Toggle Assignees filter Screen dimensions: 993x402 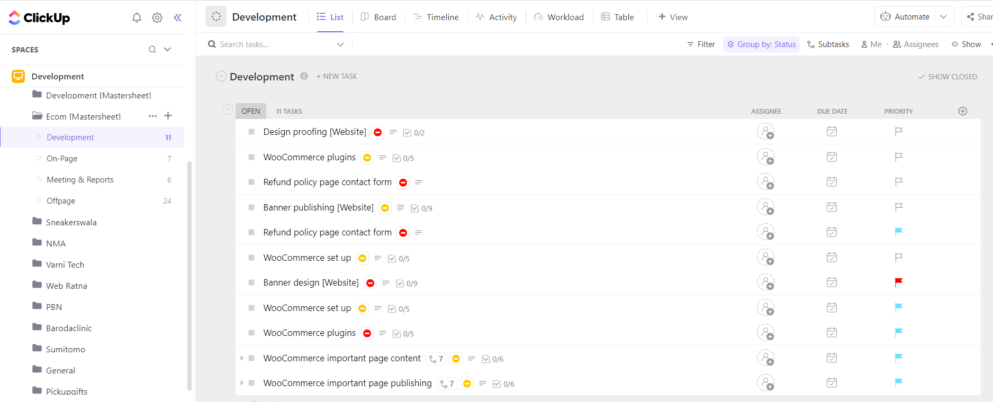pos(916,44)
